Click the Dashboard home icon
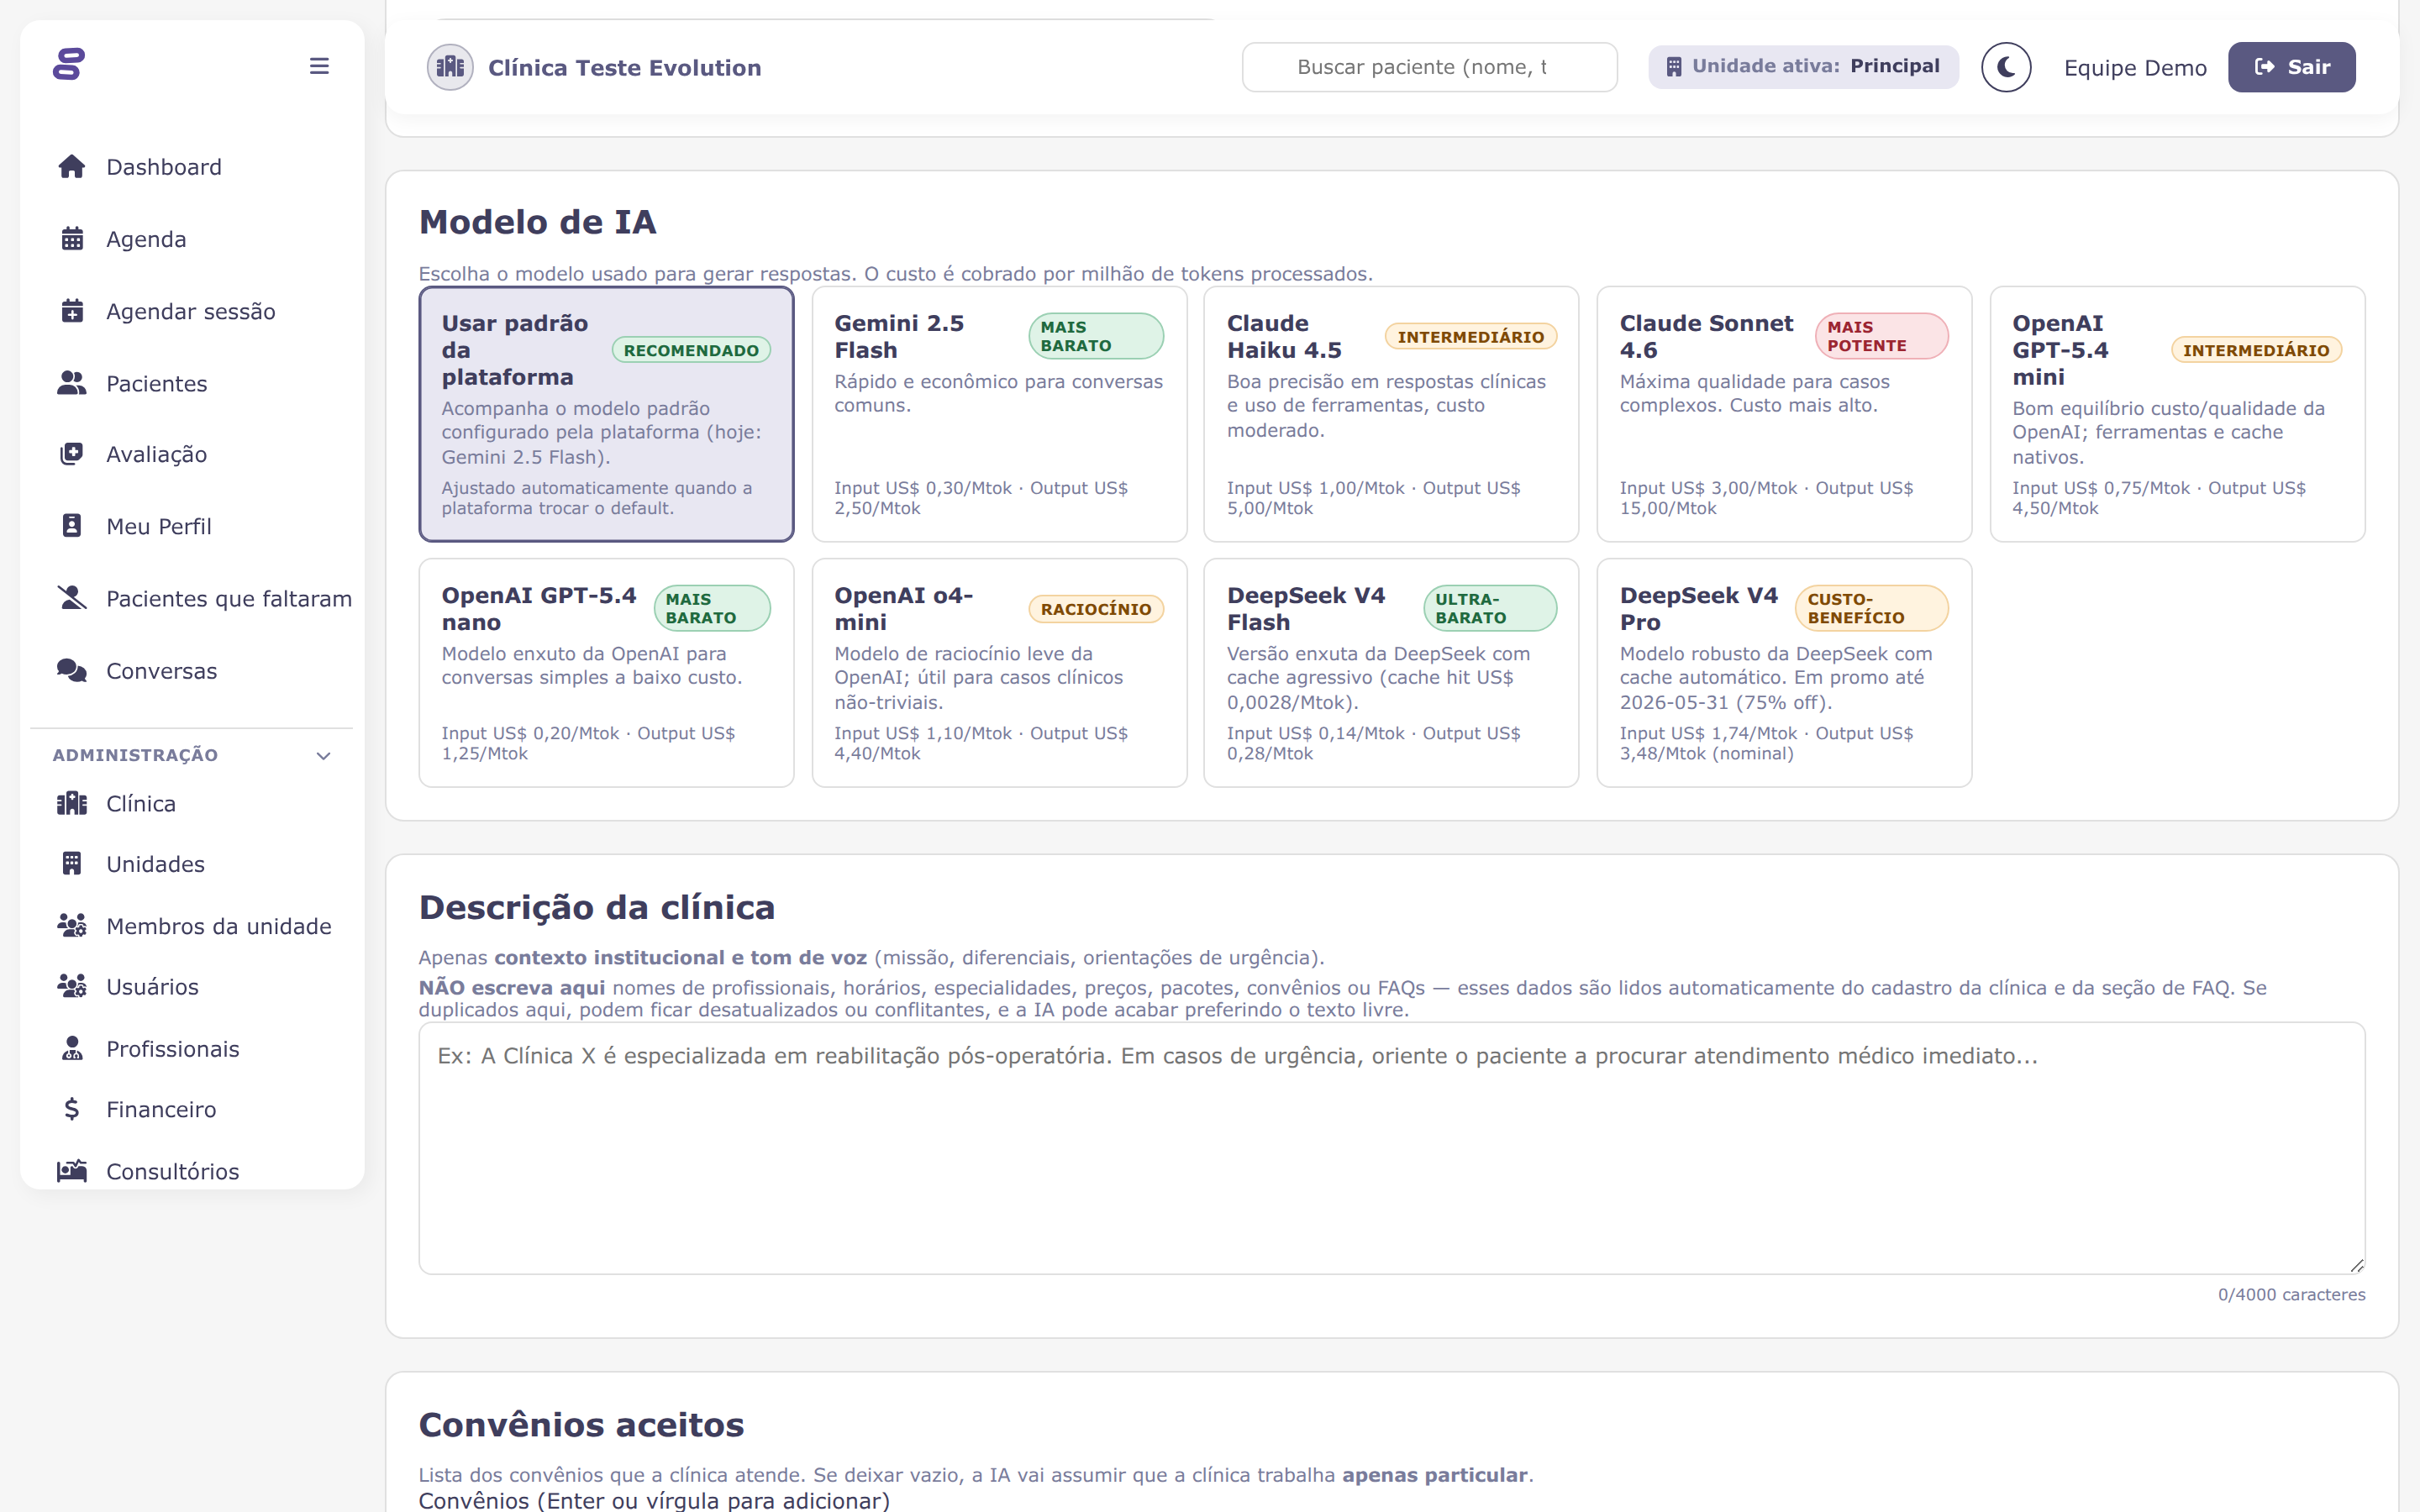Viewport: 2420px width, 1512px height. tap(72, 166)
